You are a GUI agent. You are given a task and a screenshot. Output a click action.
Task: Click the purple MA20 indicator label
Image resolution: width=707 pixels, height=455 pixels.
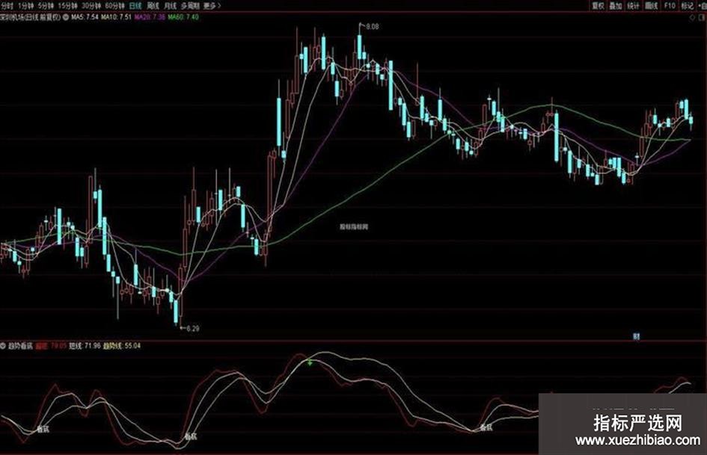(x=150, y=17)
